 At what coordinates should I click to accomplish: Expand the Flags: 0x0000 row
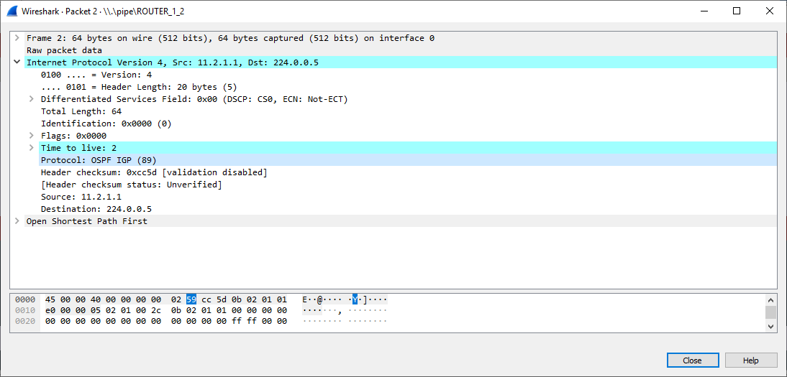tap(32, 135)
